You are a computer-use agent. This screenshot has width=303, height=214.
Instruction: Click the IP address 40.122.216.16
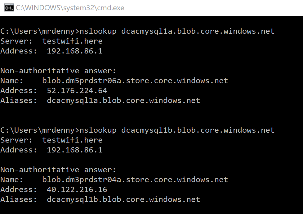coord(77,190)
